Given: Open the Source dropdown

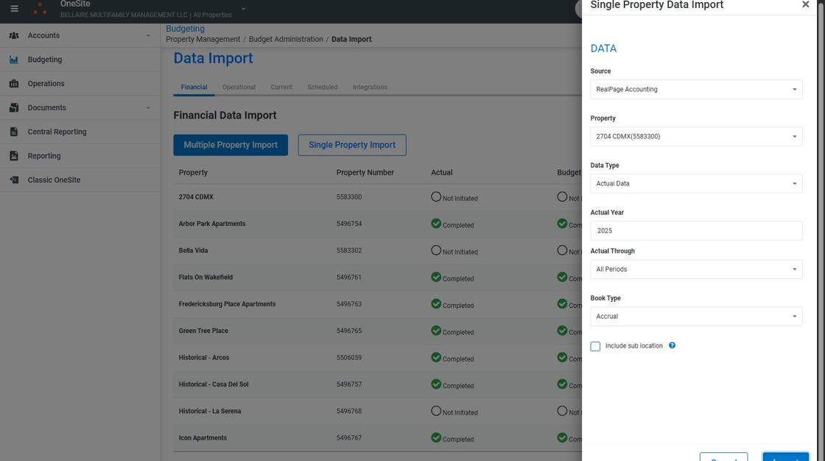Looking at the screenshot, I should click(695, 89).
